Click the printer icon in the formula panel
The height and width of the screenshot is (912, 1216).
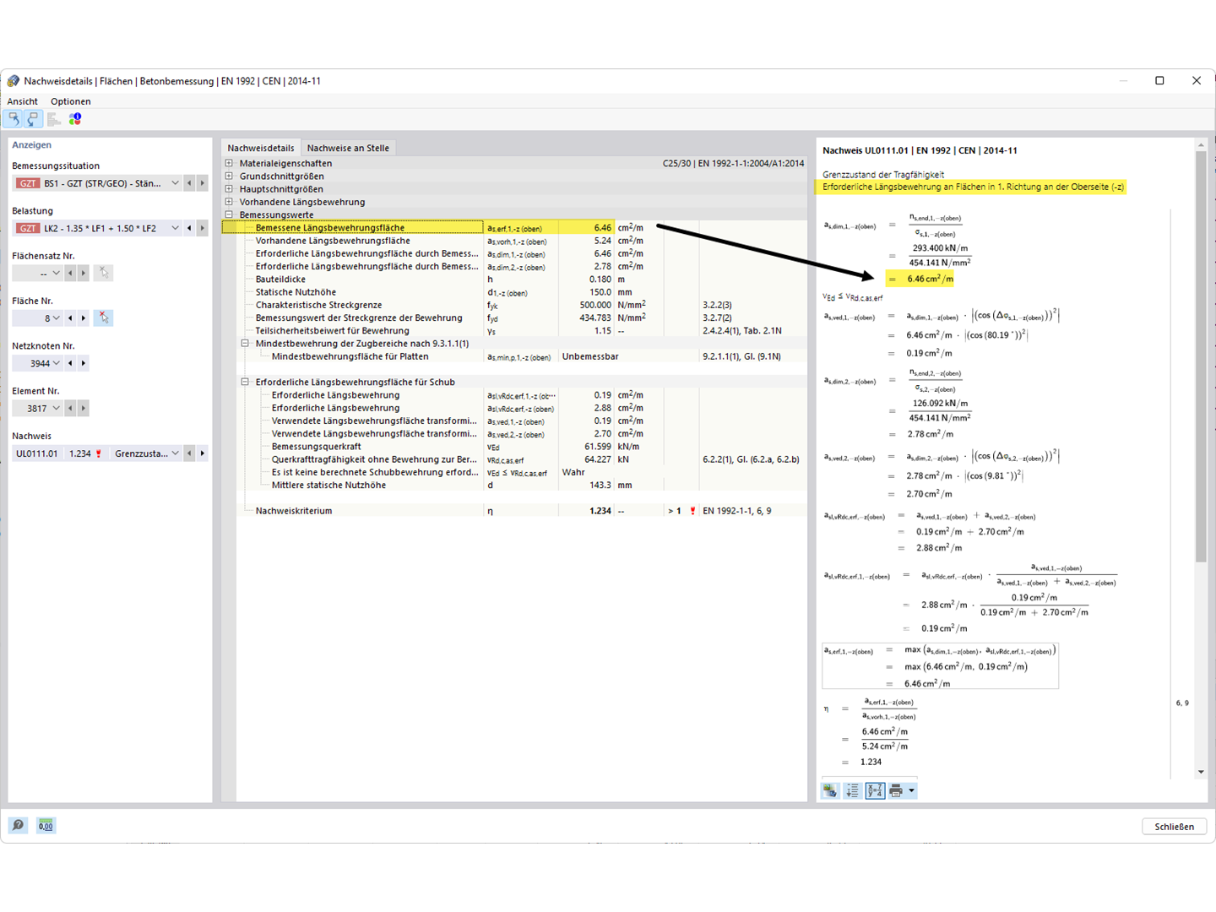pos(898,790)
